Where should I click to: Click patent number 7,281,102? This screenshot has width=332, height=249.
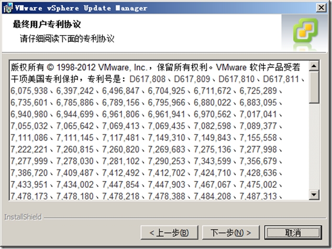pos(120,161)
